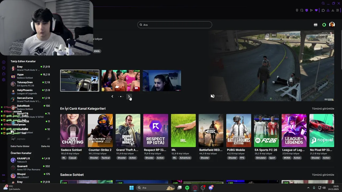This screenshot has height=192, width=342.
Task: Open the user profile avatar menu
Action: point(332,25)
